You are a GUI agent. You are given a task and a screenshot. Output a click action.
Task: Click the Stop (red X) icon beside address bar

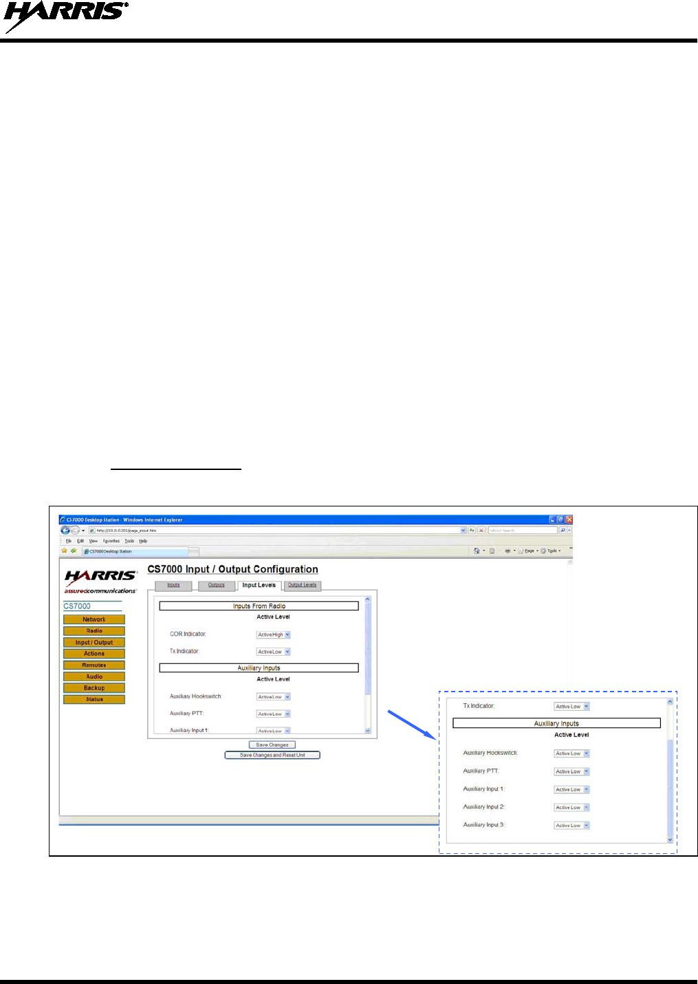click(x=481, y=531)
